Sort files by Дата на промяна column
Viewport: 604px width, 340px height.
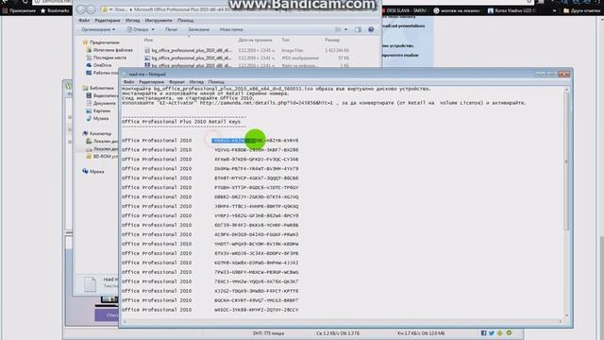pyautogui.click(x=255, y=40)
